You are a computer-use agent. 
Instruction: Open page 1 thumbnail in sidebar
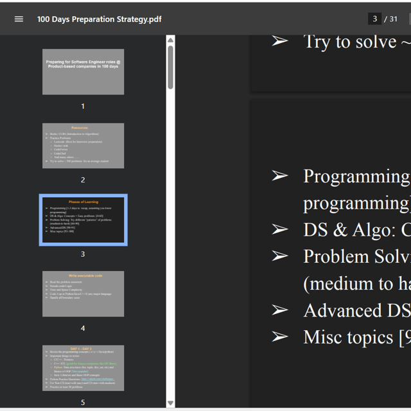coord(83,71)
